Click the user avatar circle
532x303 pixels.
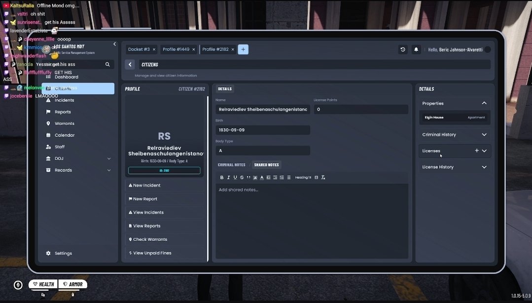tap(488, 49)
